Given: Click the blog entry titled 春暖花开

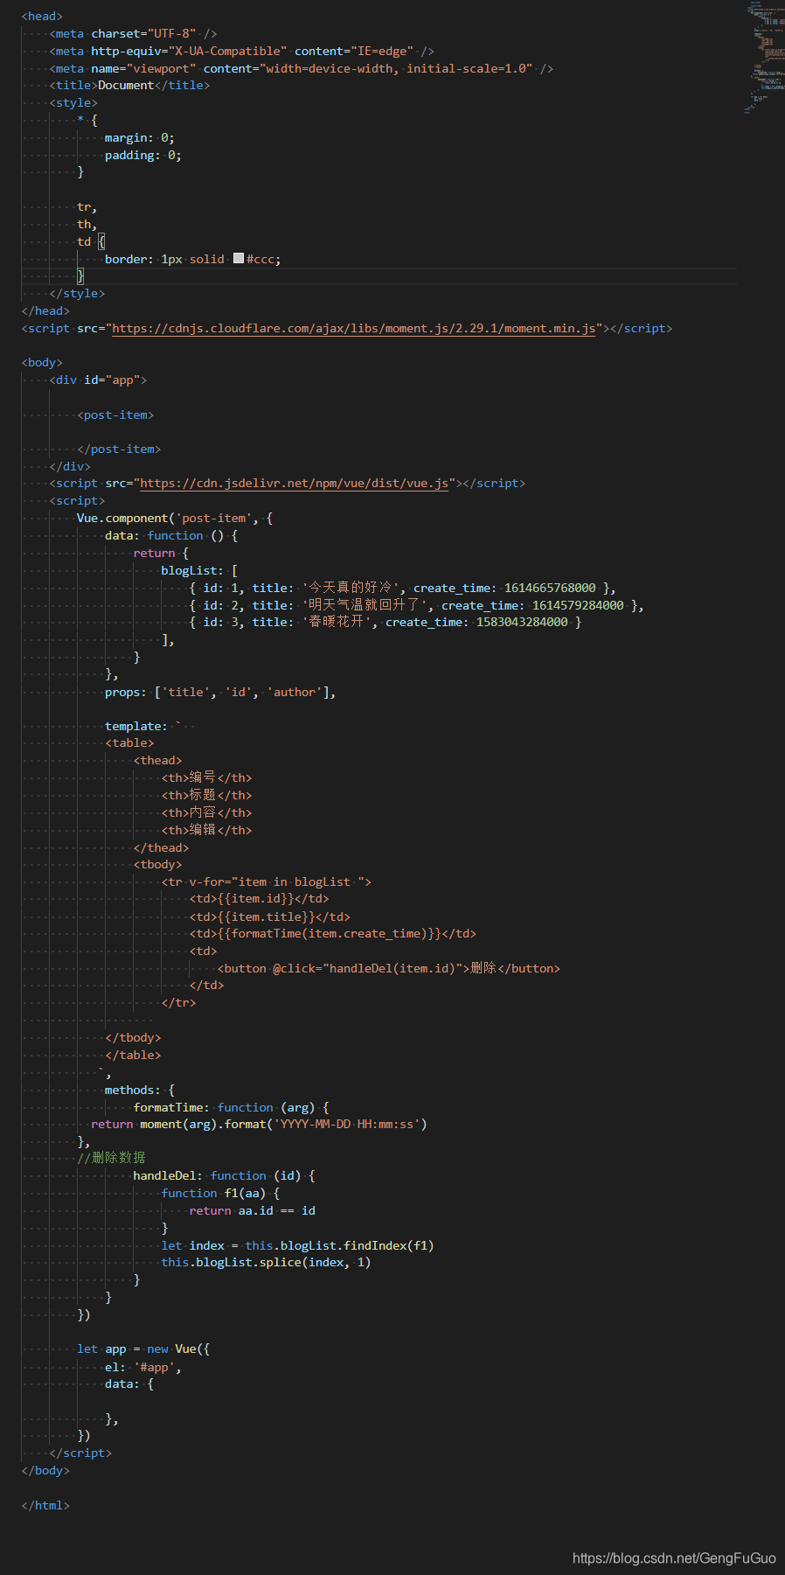Looking at the screenshot, I should [385, 623].
